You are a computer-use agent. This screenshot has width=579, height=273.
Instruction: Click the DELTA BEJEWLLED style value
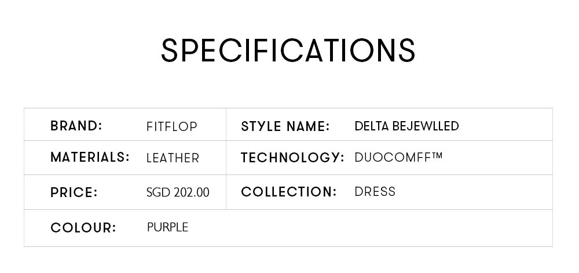[406, 126]
